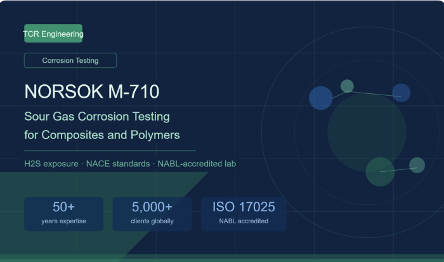Open the '50+ years expertise' stat card
Viewport: 444px width, 262px height.
[x=63, y=214]
